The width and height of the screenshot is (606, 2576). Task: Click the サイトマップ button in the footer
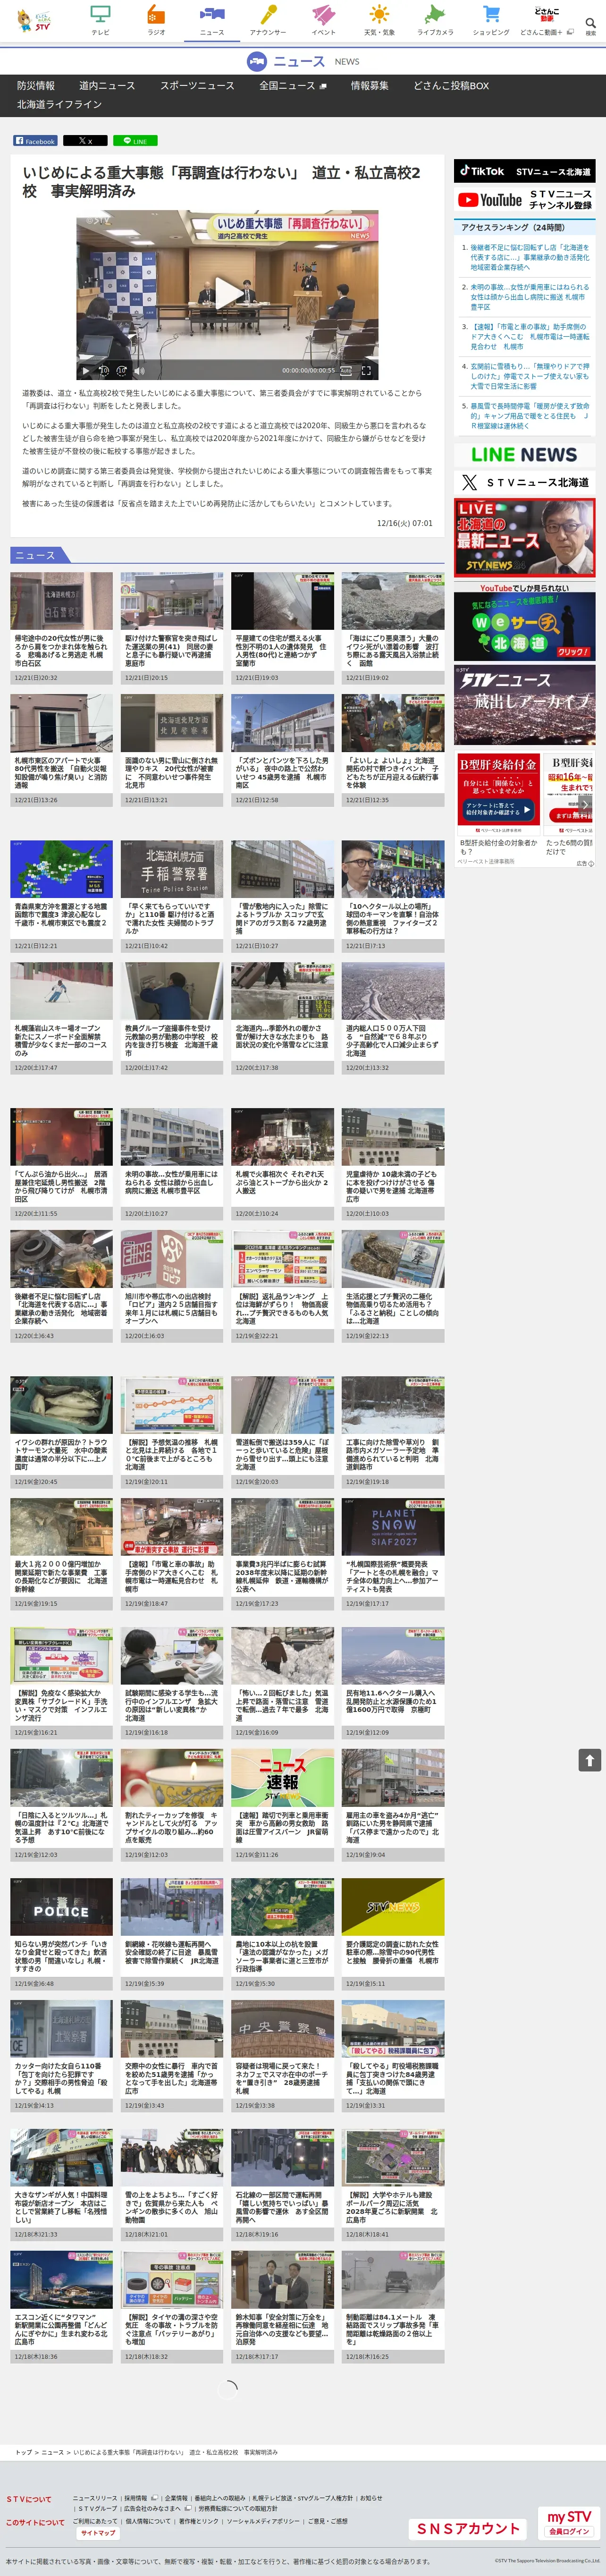pyautogui.click(x=98, y=2533)
